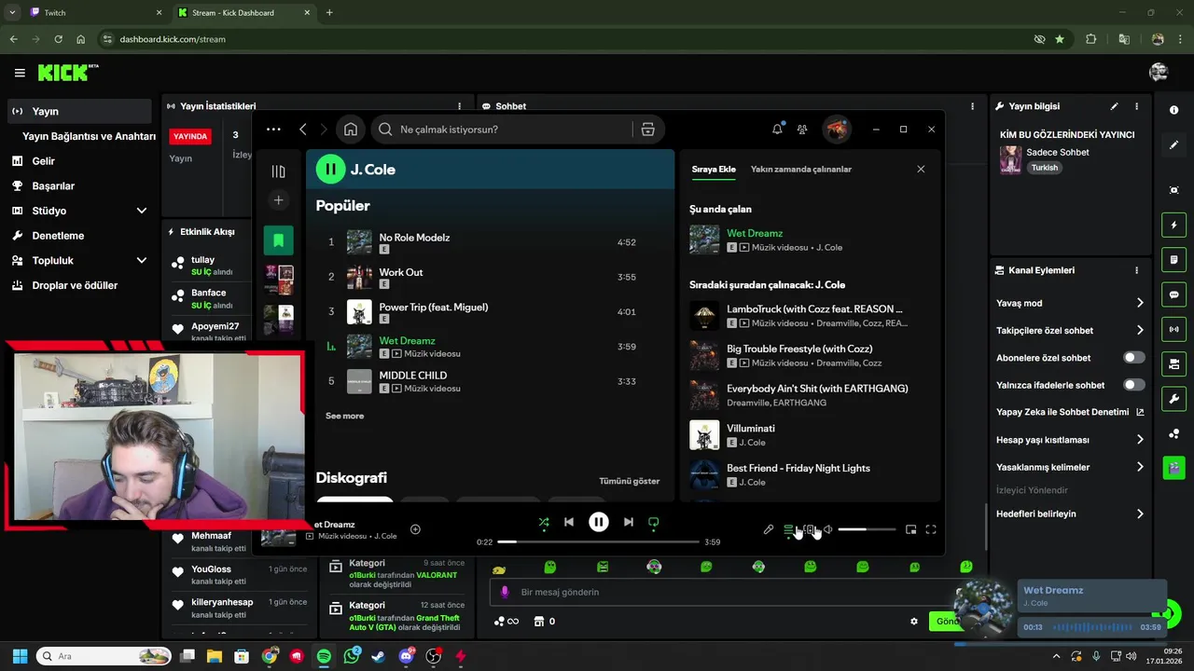The height and width of the screenshot is (671, 1194).
Task: Open Spotify from Windows taskbar
Action: click(324, 656)
